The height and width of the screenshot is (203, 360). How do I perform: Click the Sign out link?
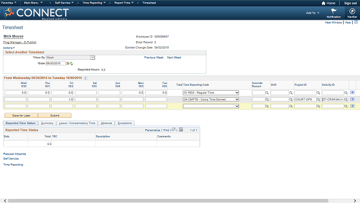350,3
